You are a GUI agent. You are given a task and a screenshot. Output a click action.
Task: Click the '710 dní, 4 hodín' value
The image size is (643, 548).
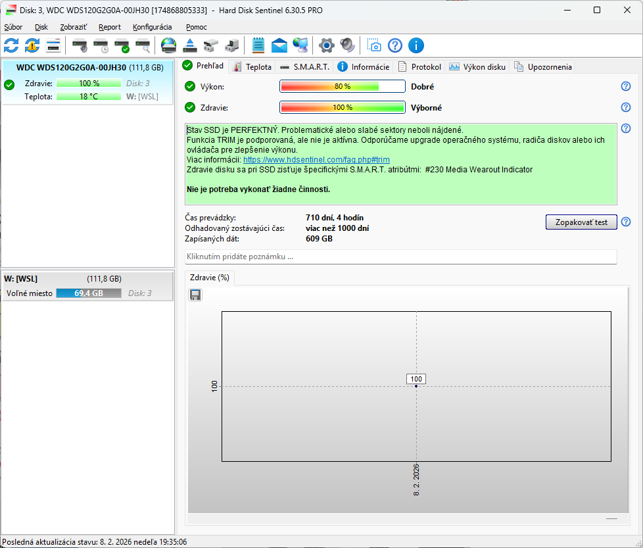(335, 218)
